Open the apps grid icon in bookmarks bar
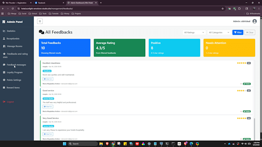The width and height of the screenshot is (262, 147). pos(3,14)
